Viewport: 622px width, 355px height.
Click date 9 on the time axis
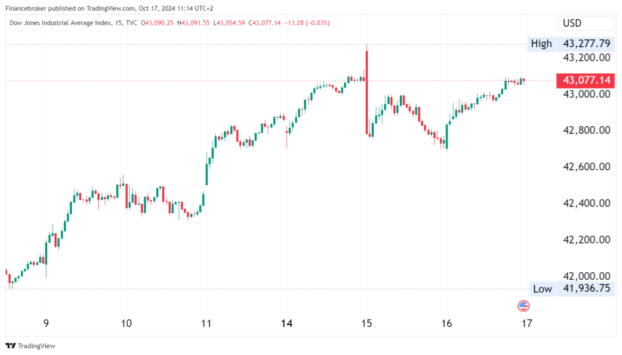(46, 323)
